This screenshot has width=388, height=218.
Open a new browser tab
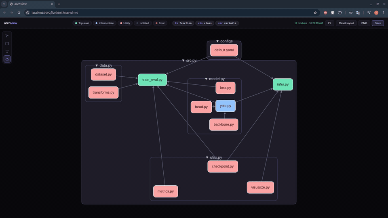click(x=59, y=4)
